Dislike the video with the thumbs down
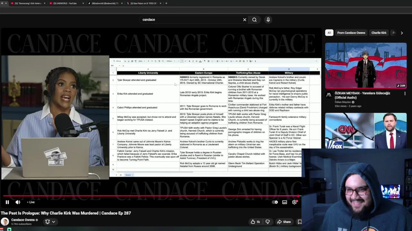Screen dimensions: 412x231 [x=267, y=222]
